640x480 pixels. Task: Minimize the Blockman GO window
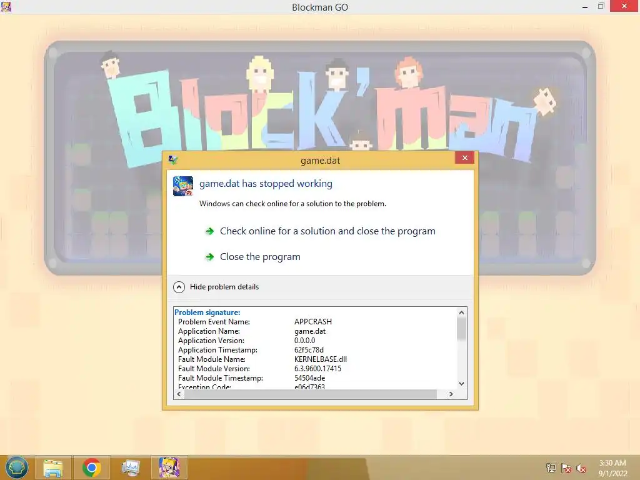(x=585, y=6)
